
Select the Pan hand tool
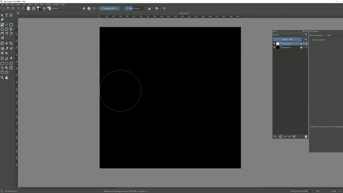[6, 77]
